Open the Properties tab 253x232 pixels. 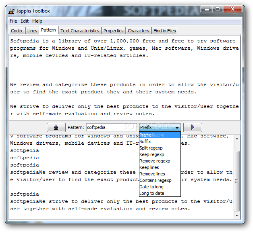[114, 31]
